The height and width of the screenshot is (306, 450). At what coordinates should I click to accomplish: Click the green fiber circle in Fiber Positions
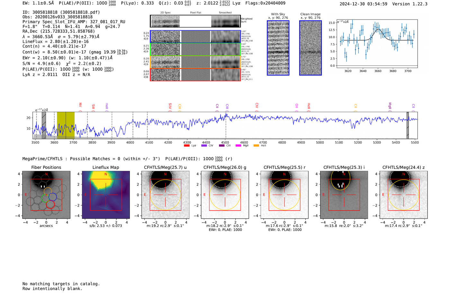click(46, 198)
